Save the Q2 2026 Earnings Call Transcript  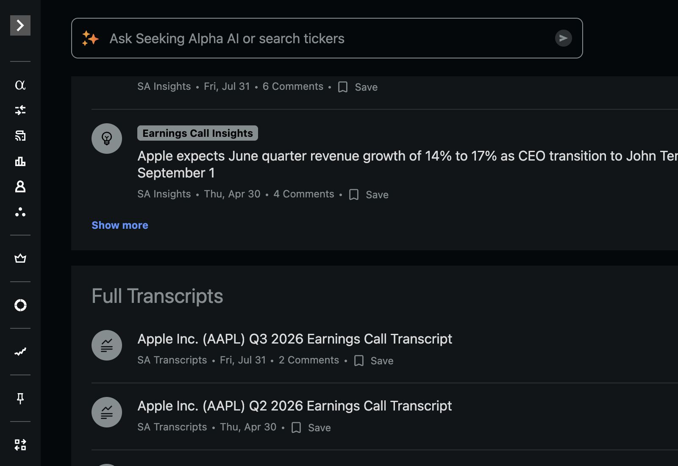click(311, 427)
